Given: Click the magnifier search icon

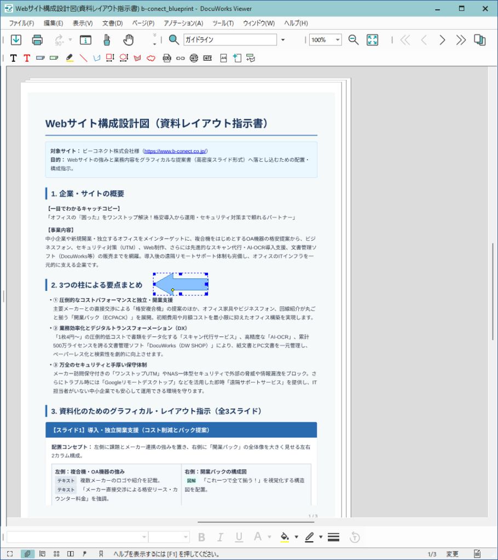Looking at the screenshot, I should [174, 39].
